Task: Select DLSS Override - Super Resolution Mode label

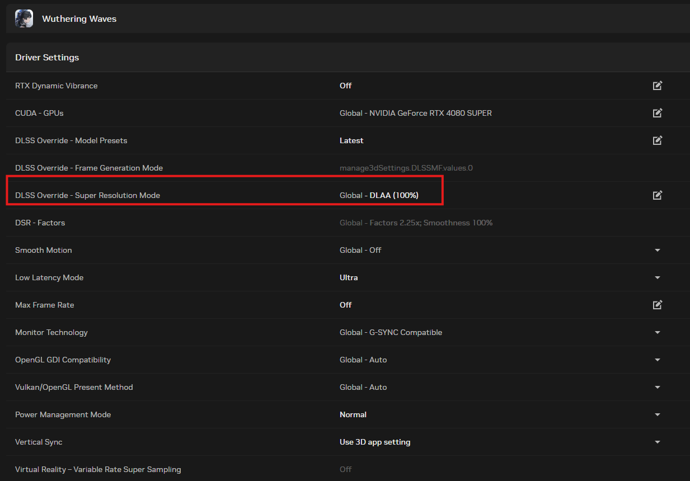Action: (87, 195)
